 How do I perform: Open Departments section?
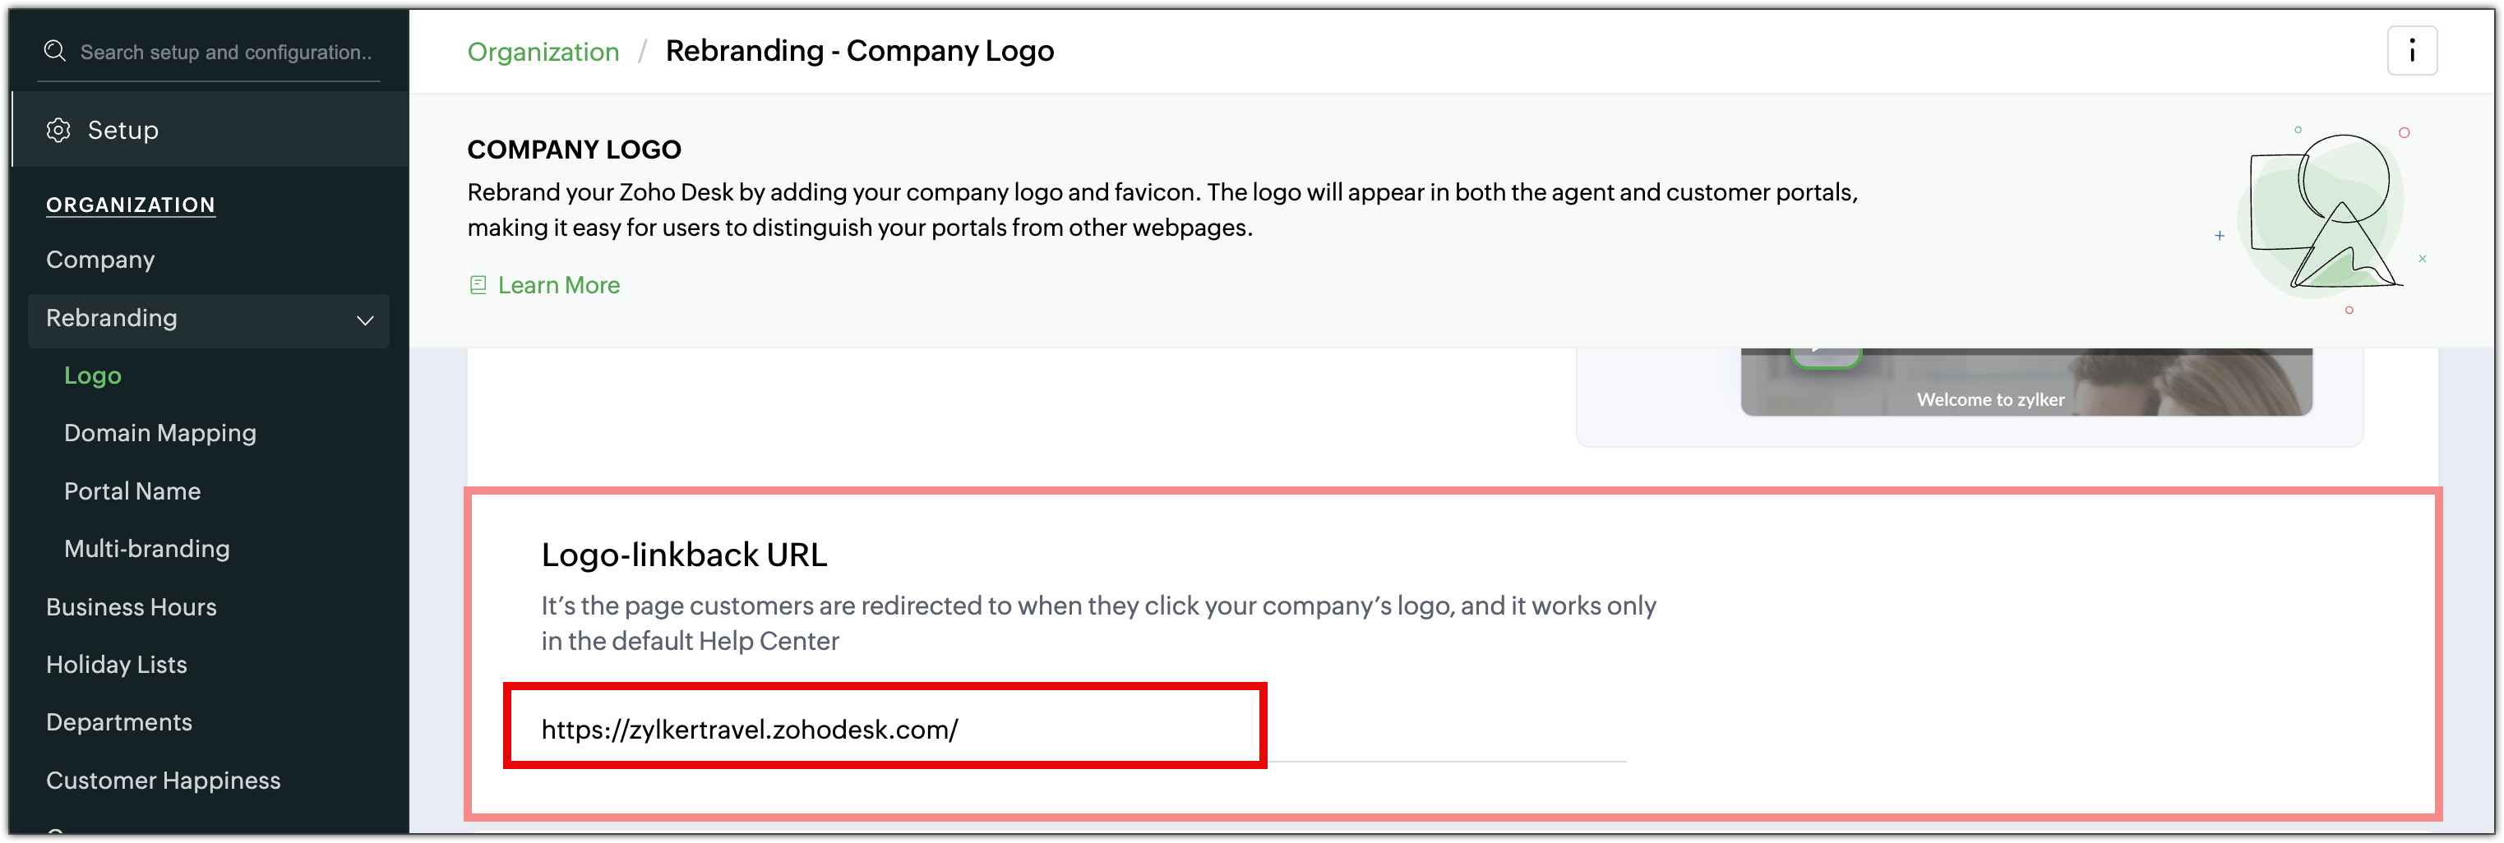(x=118, y=722)
